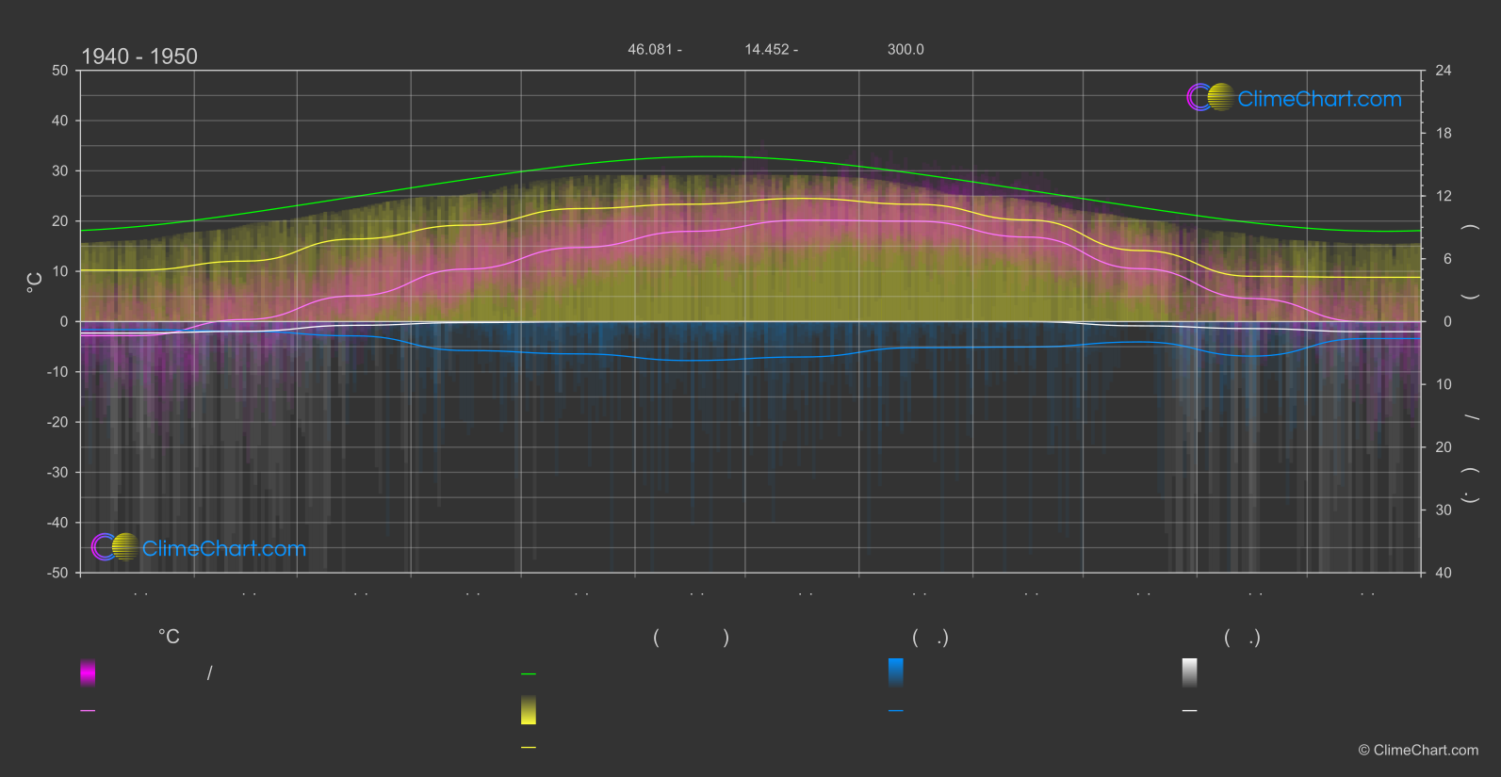
Task: Select the white line legend marker
Action: [x=1190, y=711]
